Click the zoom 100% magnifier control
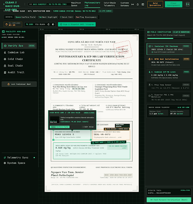 [x=29, y=24]
